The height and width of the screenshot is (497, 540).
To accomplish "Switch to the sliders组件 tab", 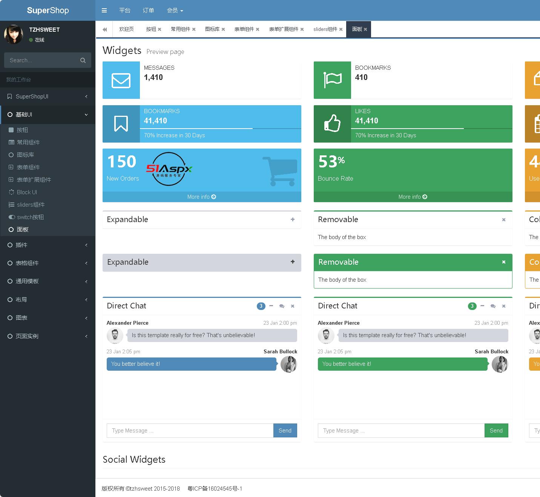I will 325,29.
